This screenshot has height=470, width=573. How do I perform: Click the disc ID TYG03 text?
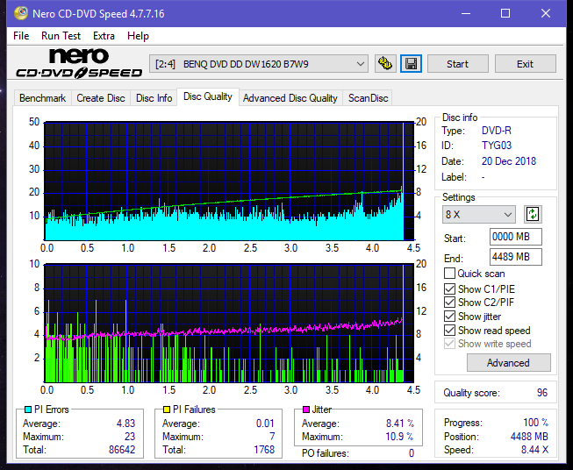tap(497, 146)
